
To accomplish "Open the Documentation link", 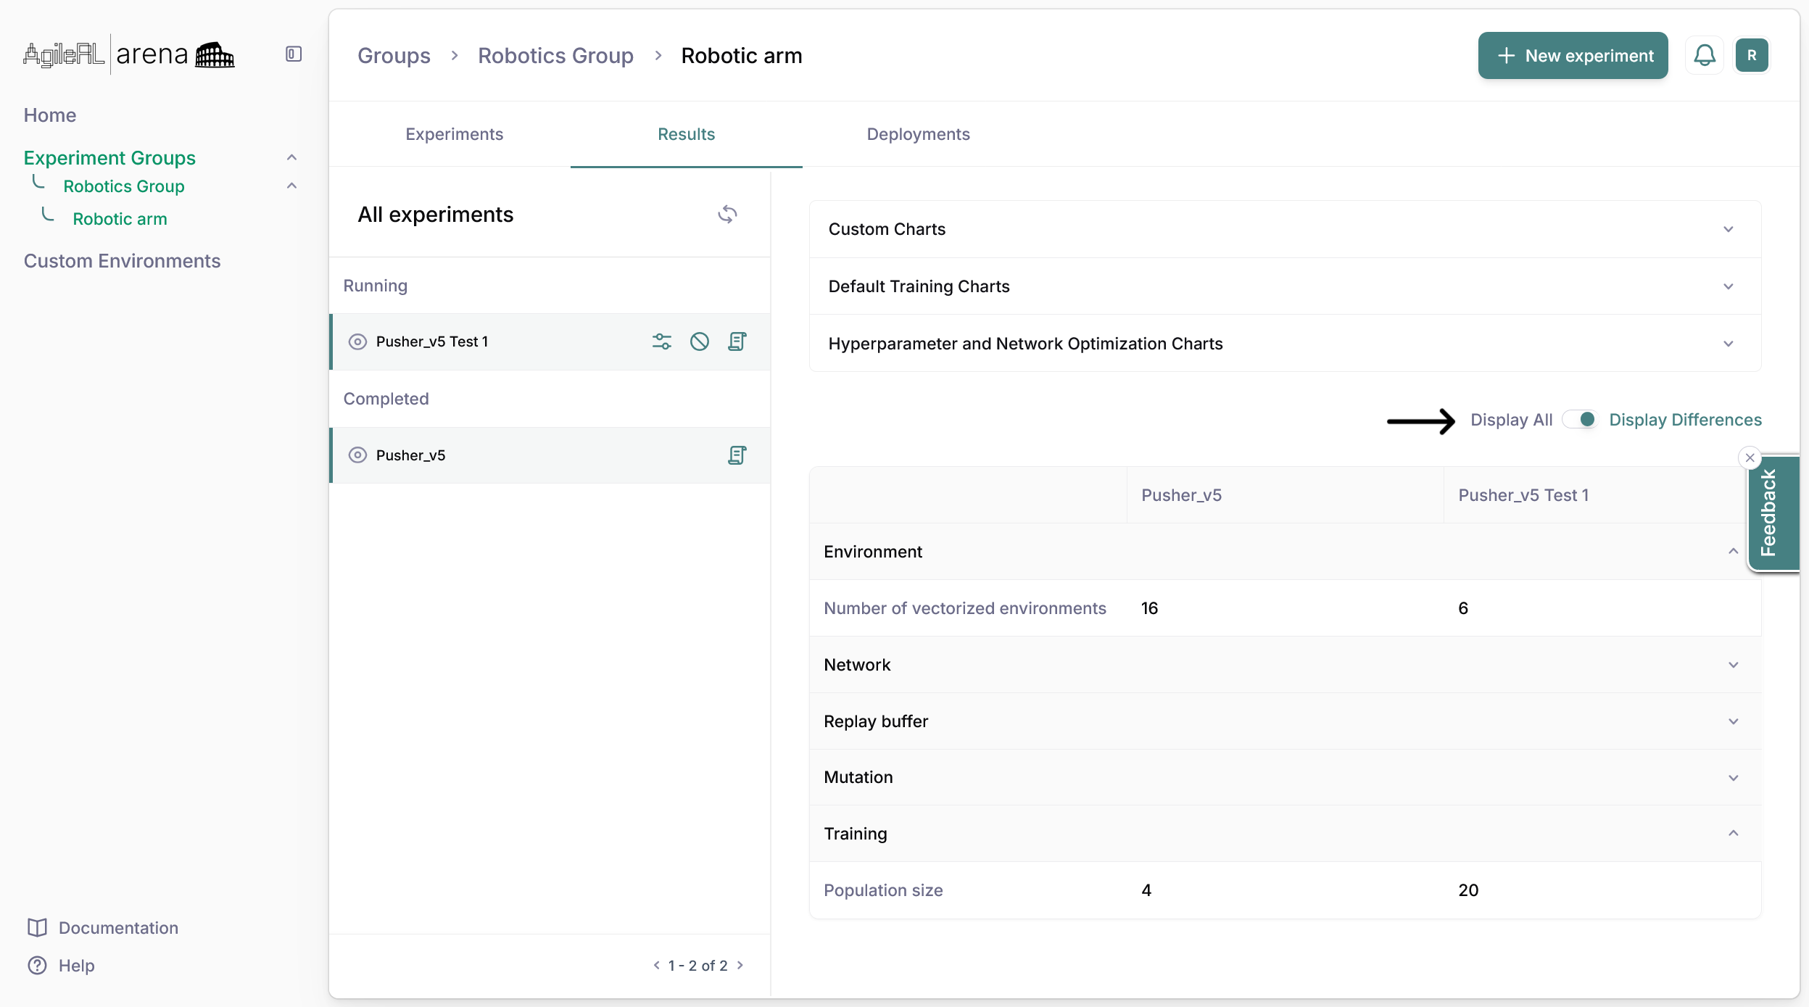I will pos(117,928).
